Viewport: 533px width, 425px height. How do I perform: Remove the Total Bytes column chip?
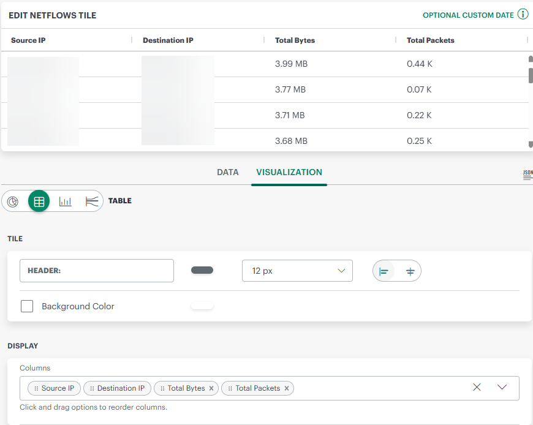tap(211, 388)
